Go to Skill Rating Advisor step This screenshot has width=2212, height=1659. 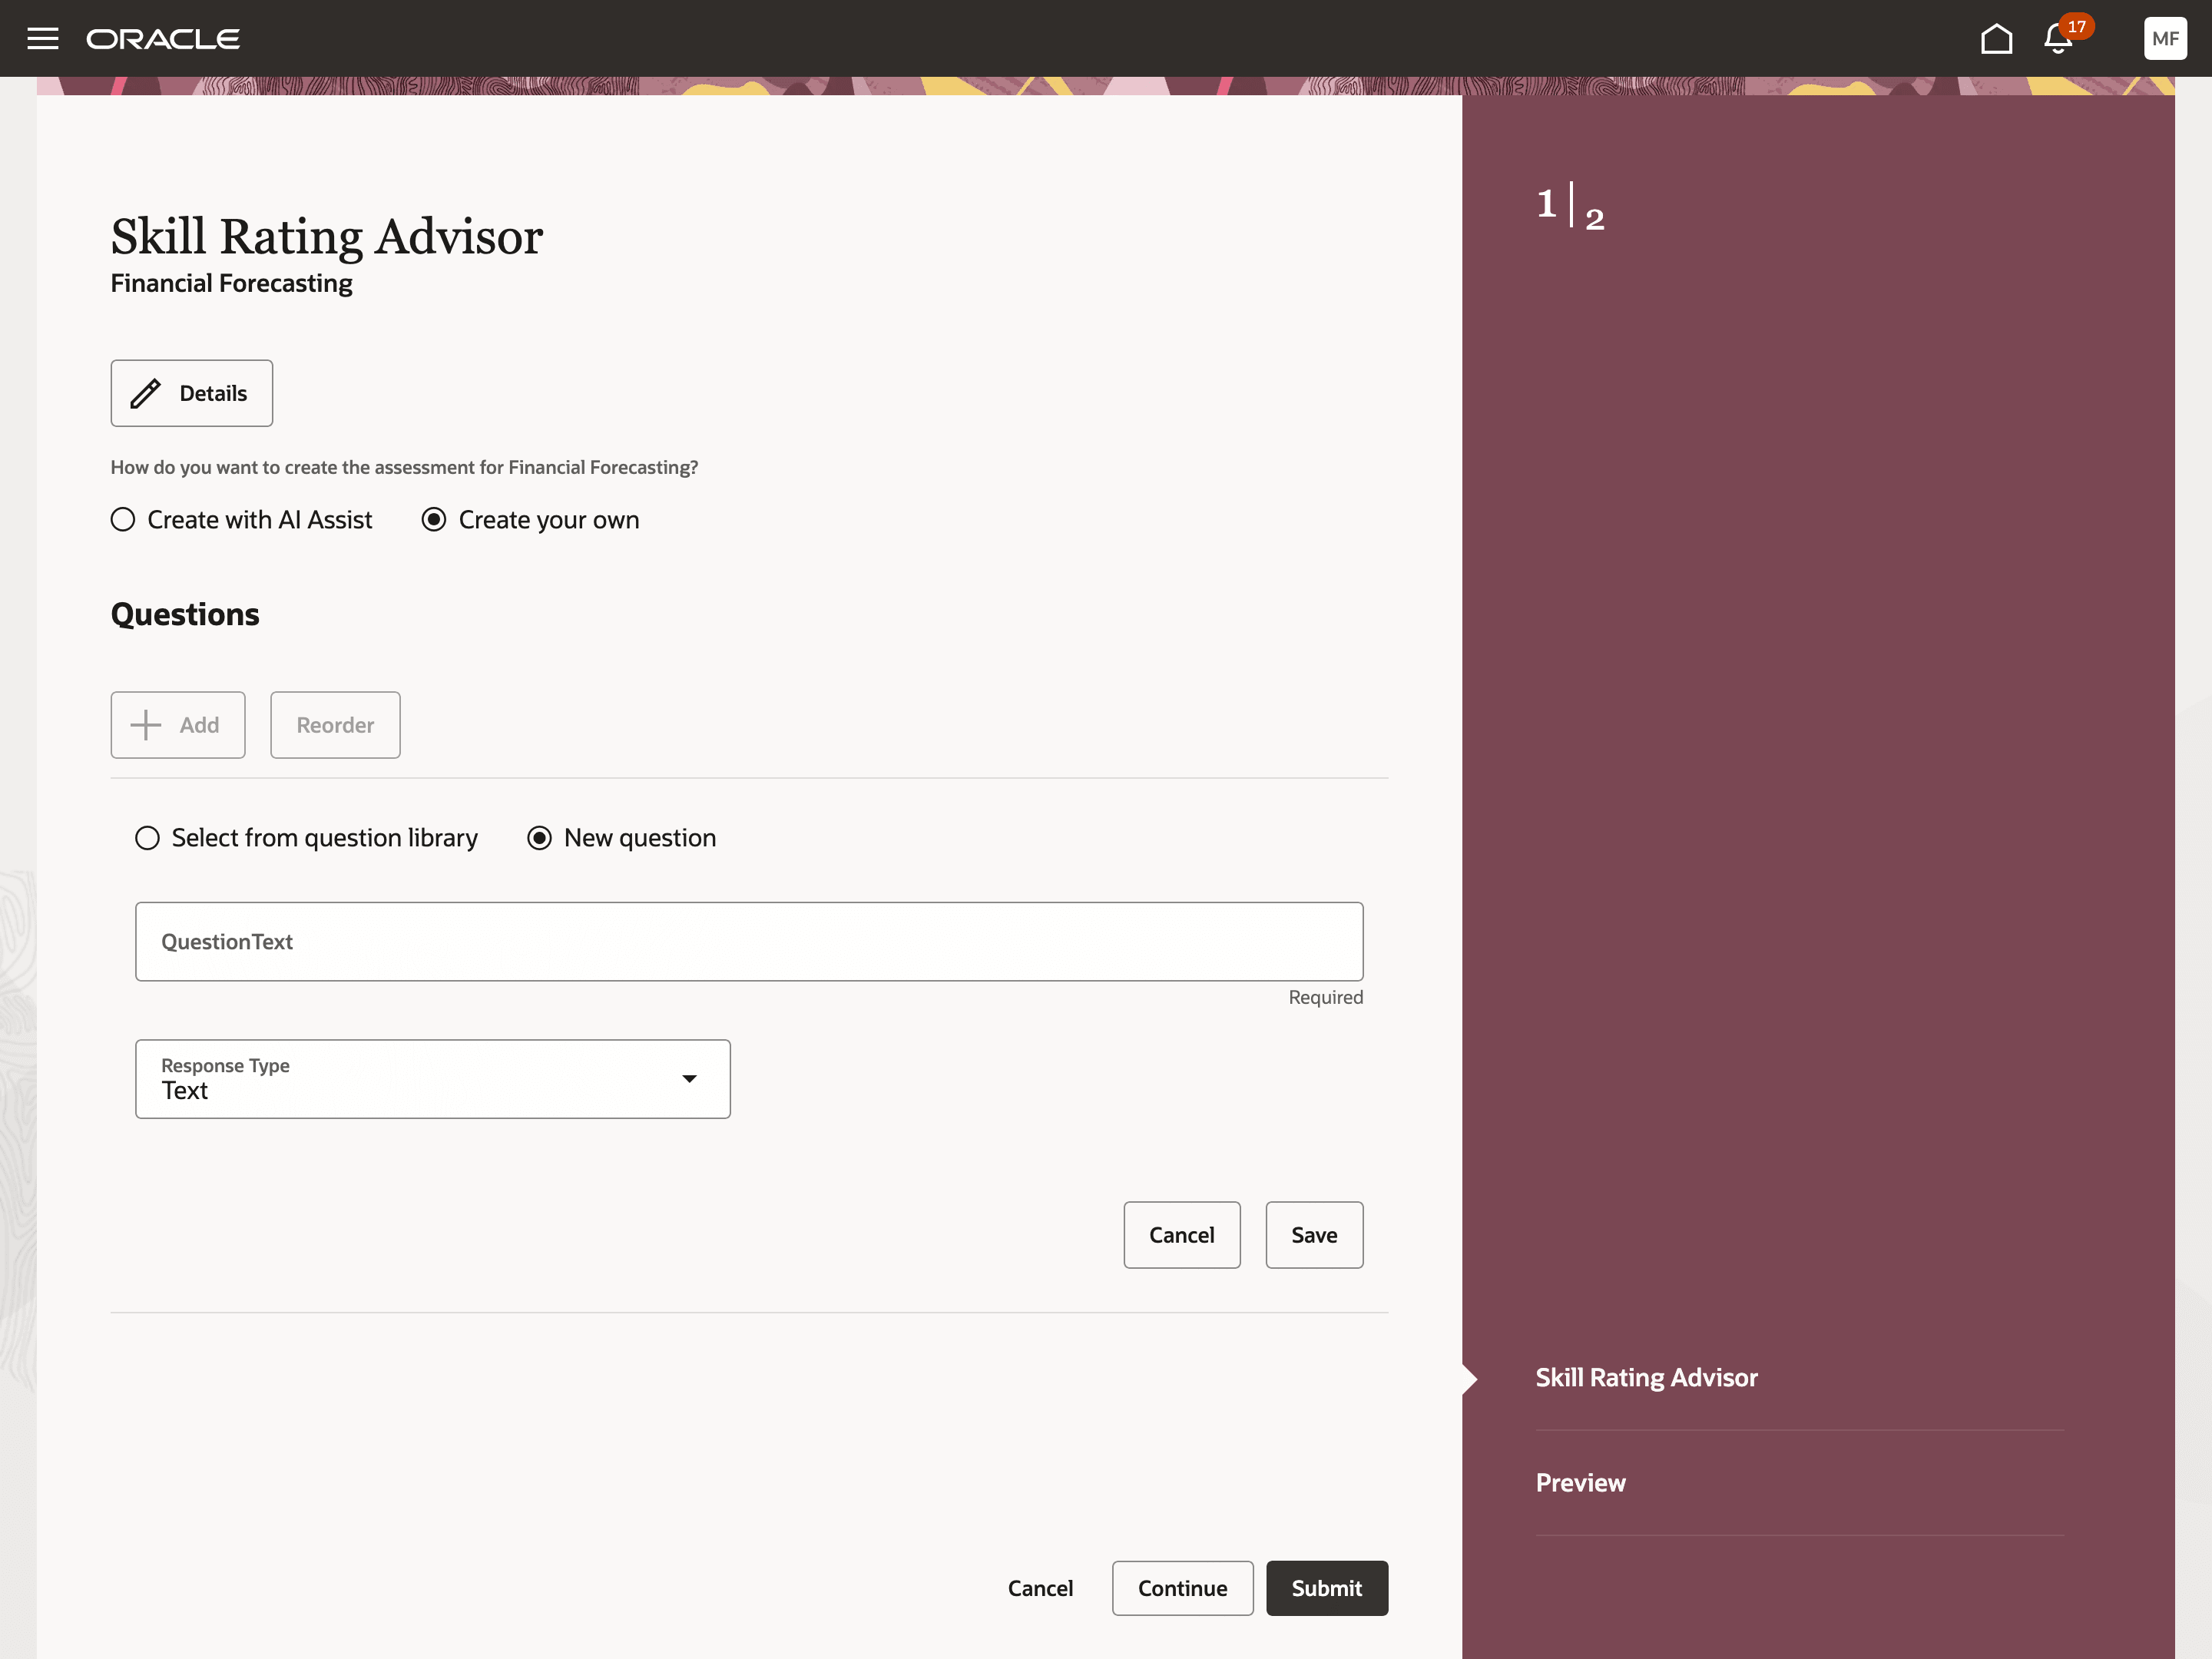1646,1377
